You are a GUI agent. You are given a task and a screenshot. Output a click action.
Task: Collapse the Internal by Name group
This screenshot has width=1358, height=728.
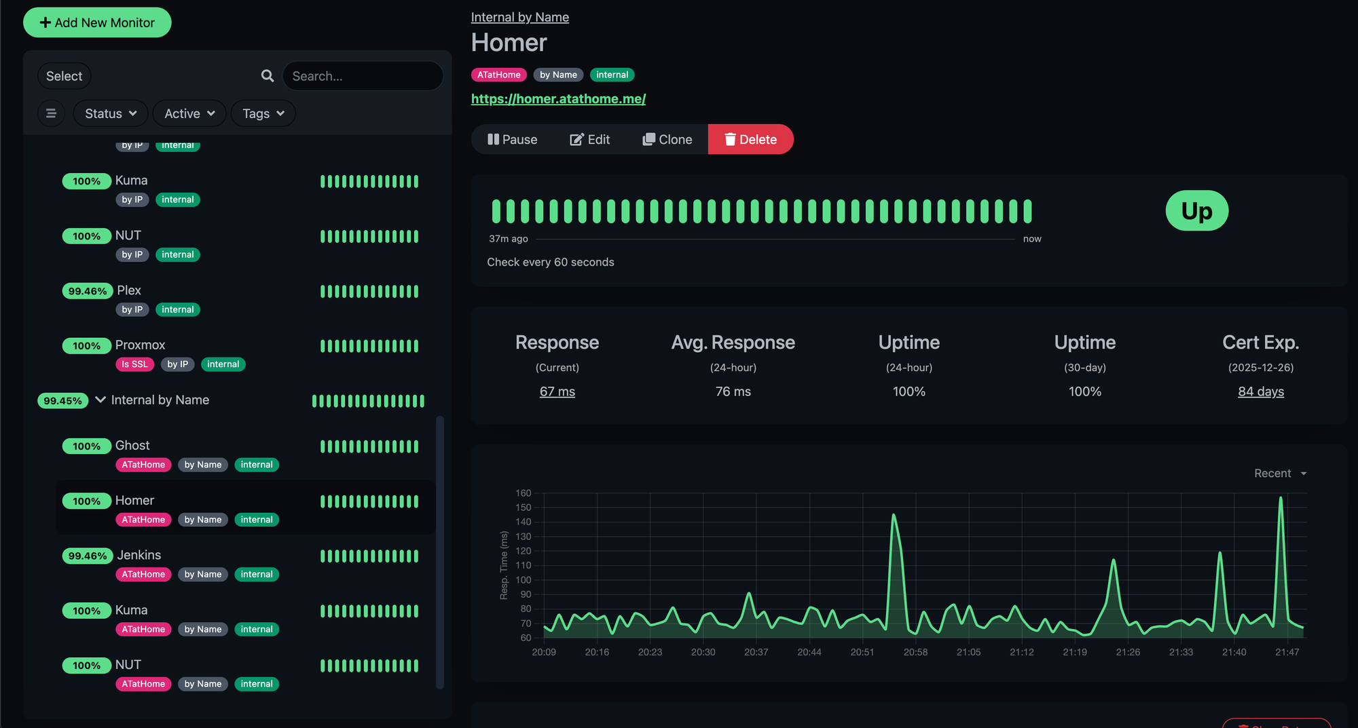pos(100,400)
